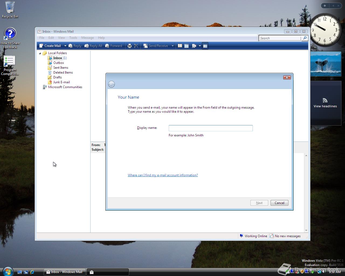Open the Program Compatibility desktop shortcut
The width and height of the screenshot is (345, 276).
point(10,65)
